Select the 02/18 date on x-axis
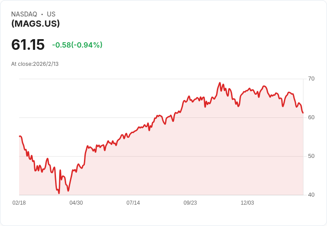The image size is (327, 226). click(x=19, y=203)
